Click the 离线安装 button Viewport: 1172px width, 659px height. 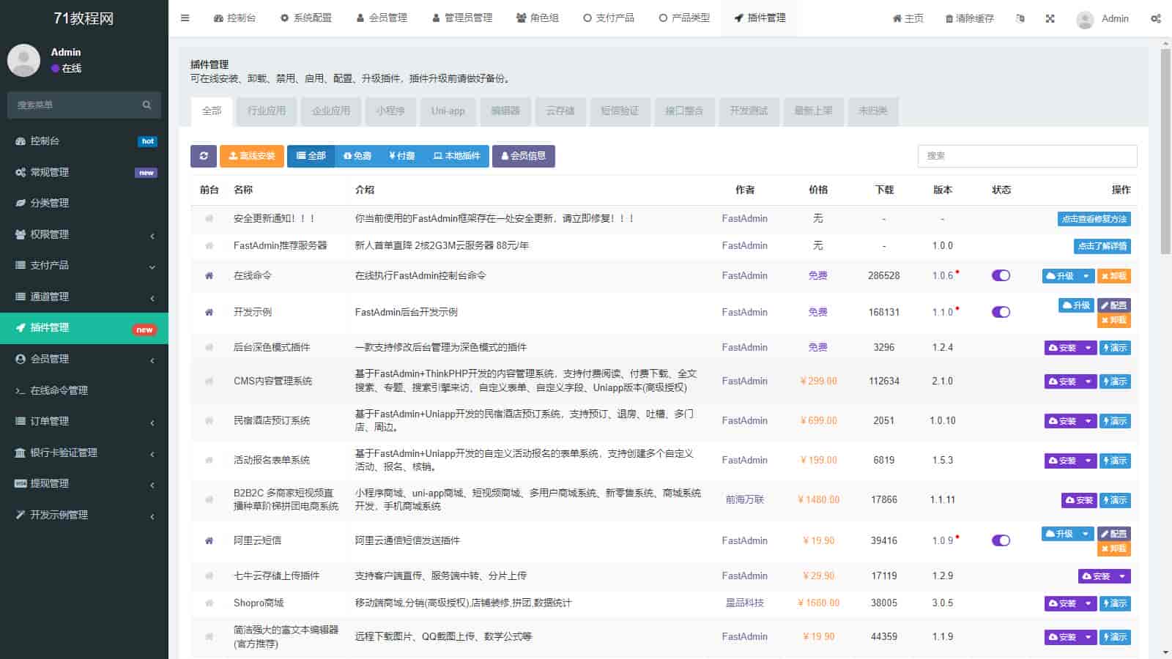pos(251,156)
